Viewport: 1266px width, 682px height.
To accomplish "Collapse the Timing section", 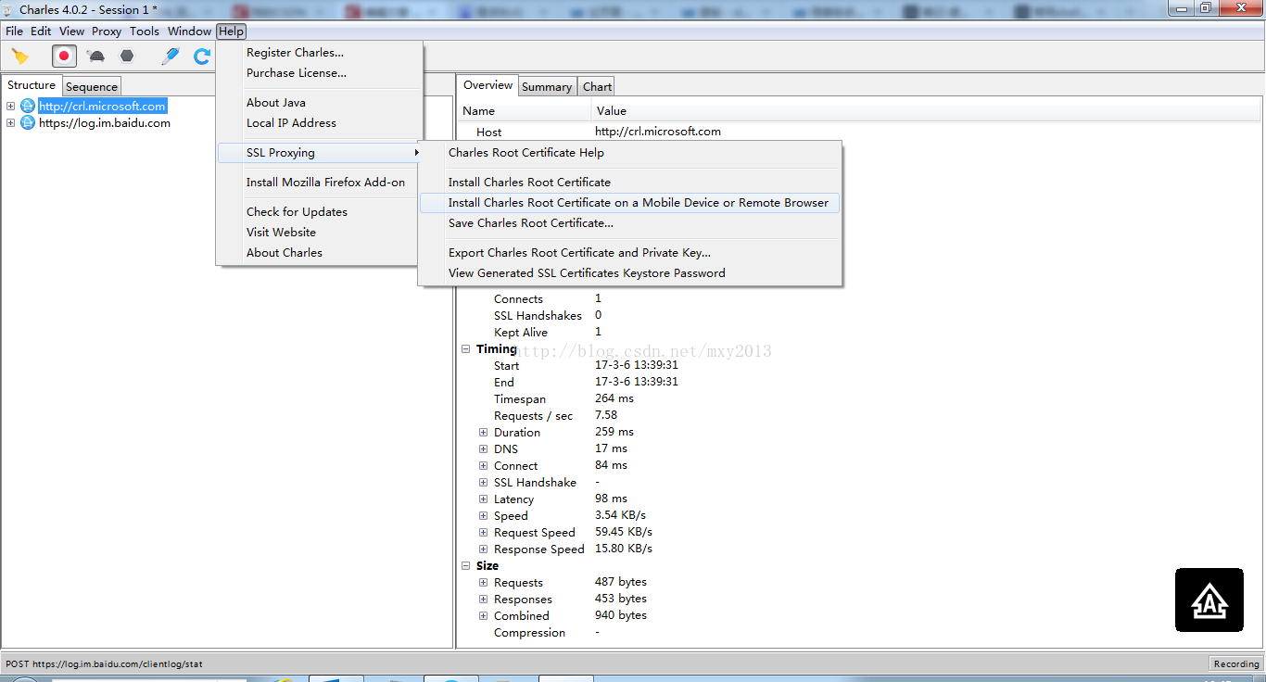I will pyautogui.click(x=466, y=349).
